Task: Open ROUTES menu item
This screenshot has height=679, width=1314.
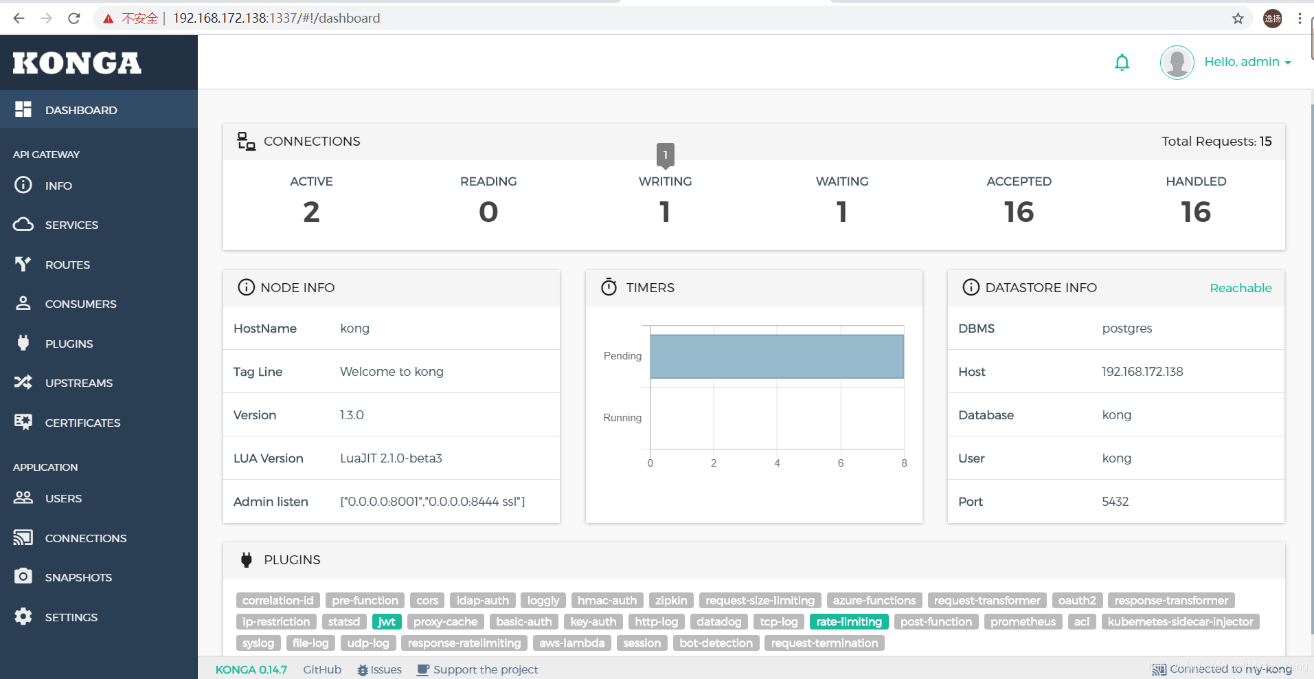Action: pos(99,265)
